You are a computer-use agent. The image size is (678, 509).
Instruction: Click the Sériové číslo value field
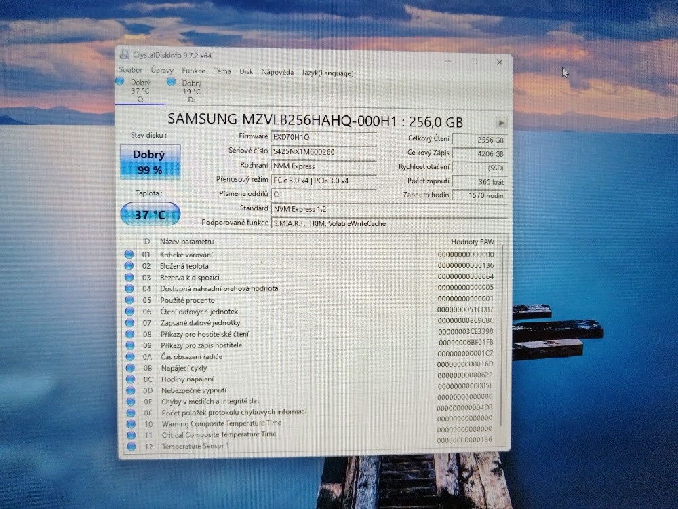pyautogui.click(x=323, y=151)
